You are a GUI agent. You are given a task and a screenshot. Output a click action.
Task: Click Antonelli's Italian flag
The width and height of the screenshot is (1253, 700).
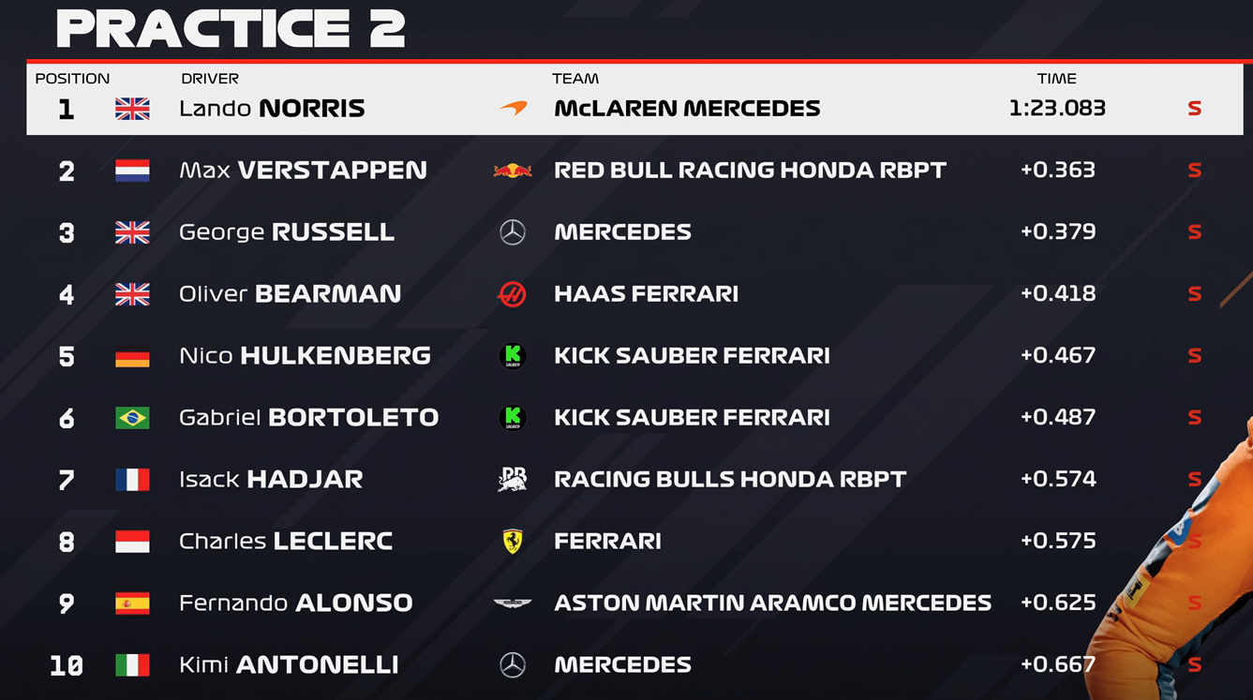click(x=132, y=665)
